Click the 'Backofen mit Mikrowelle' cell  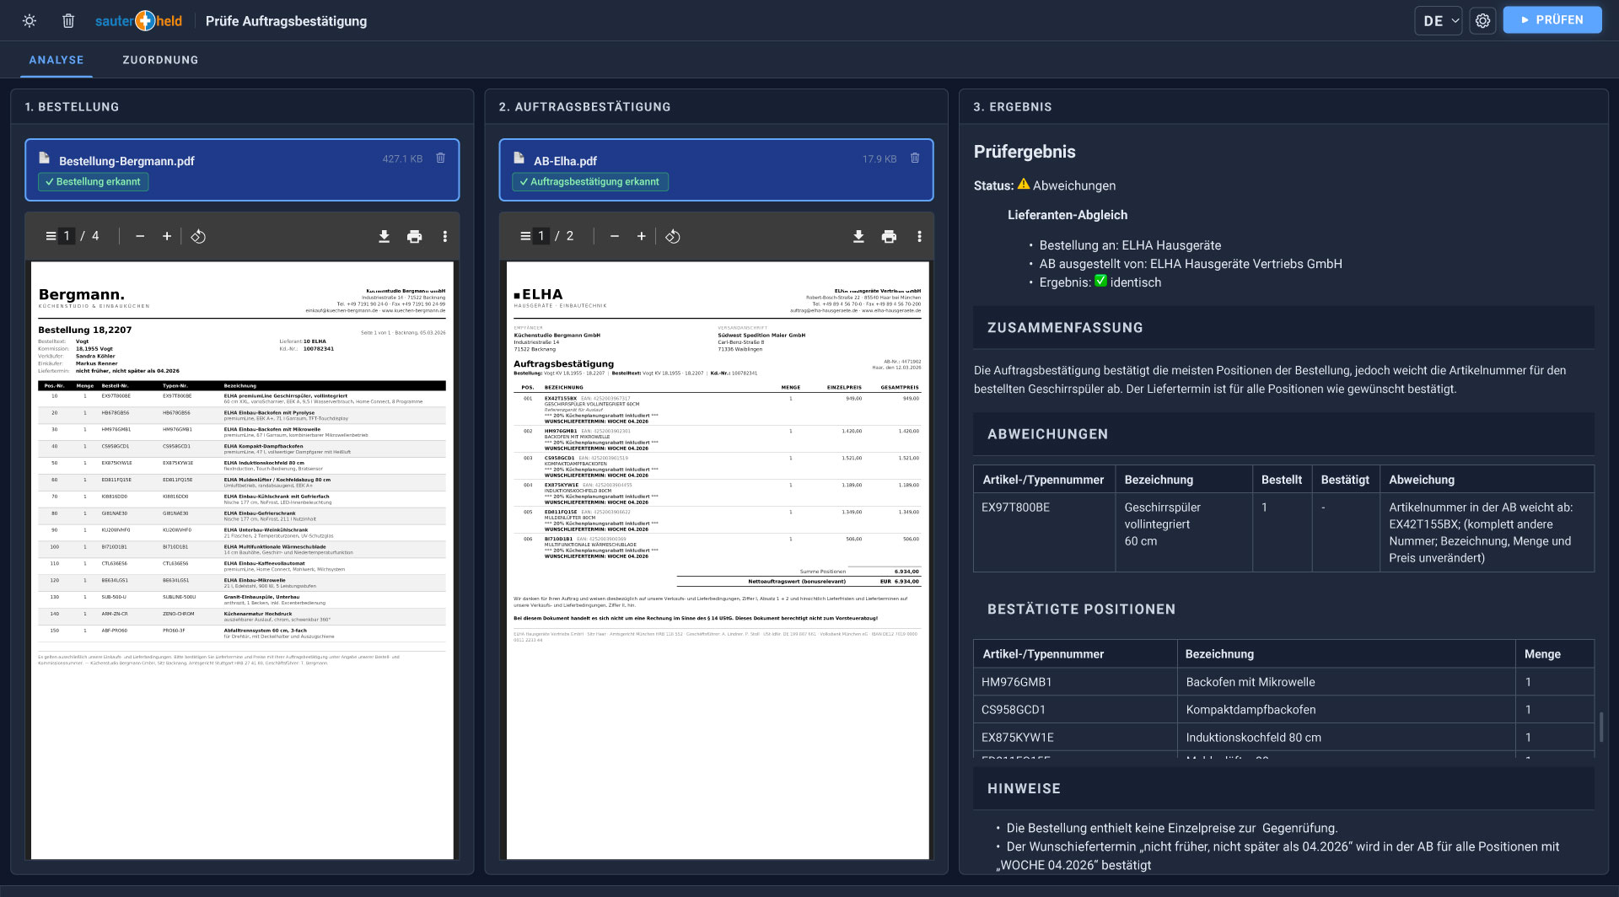pyautogui.click(x=1347, y=682)
